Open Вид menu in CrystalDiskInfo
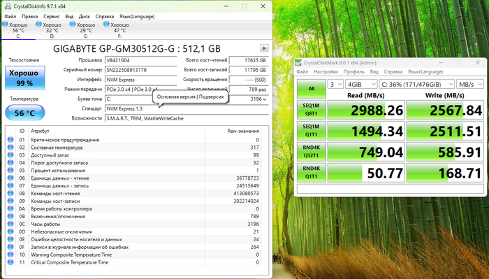 [69, 16]
